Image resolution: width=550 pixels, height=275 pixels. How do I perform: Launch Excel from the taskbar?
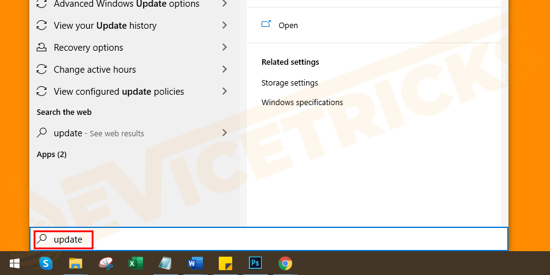(136, 263)
